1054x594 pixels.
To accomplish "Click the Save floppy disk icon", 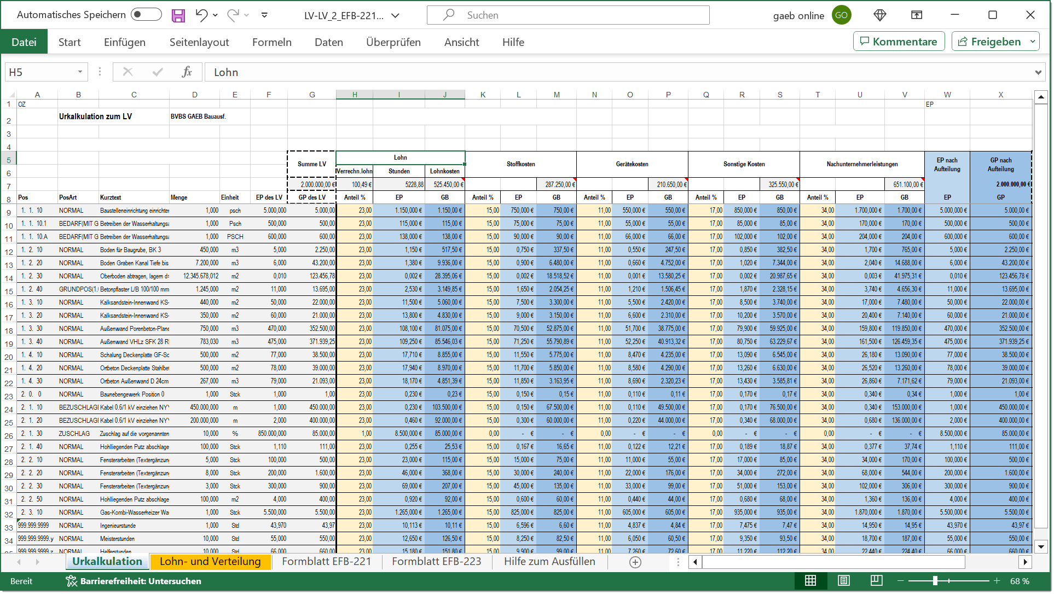I will pos(178,15).
